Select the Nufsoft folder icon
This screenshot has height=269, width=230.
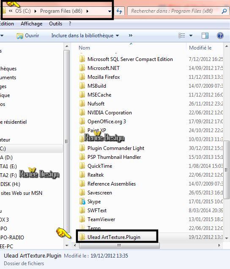[82, 104]
